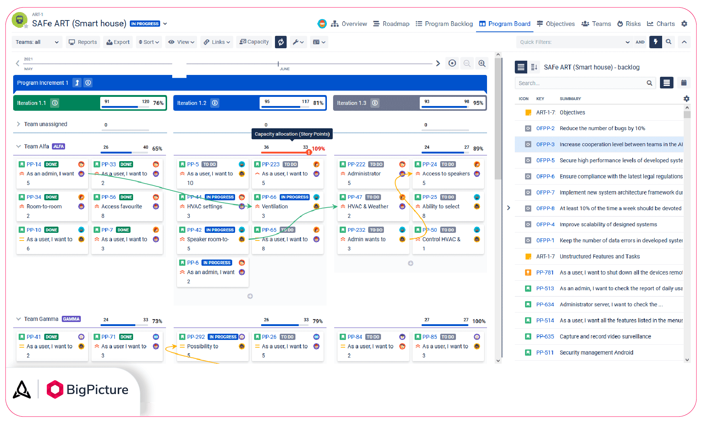
Task: Go to the Overview tab
Action: point(349,24)
